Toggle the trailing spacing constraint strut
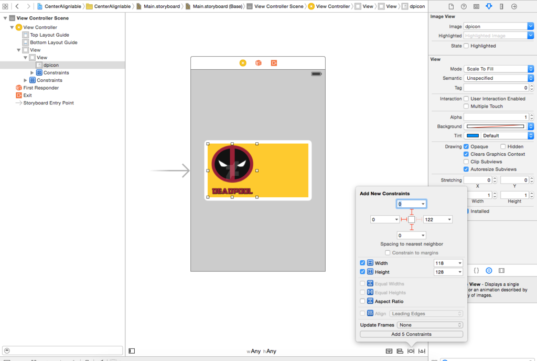This screenshot has height=361, width=537. point(419,219)
